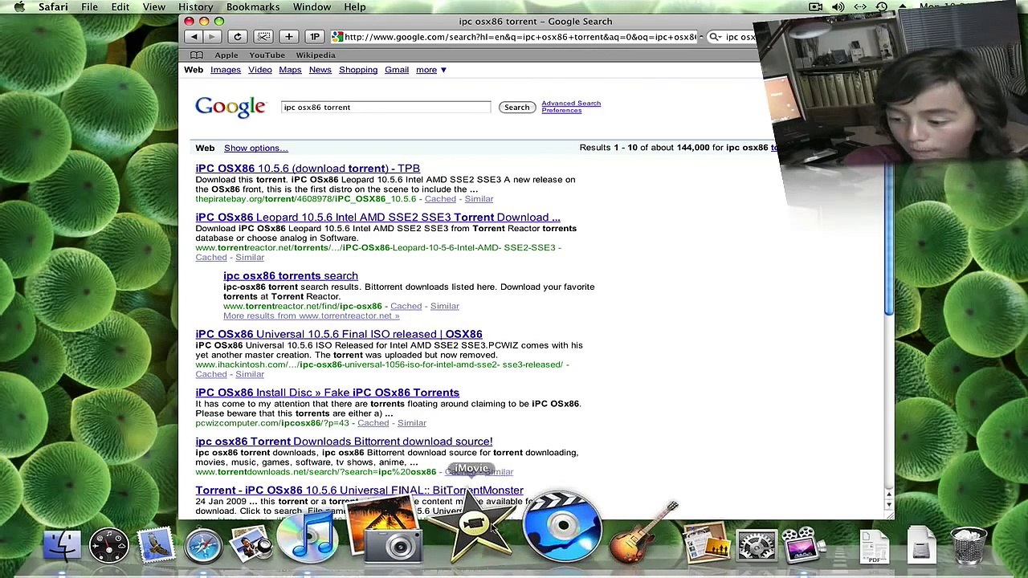Open the "ipc osx86 torrents search" result
The image size is (1028, 578).
[x=290, y=276]
